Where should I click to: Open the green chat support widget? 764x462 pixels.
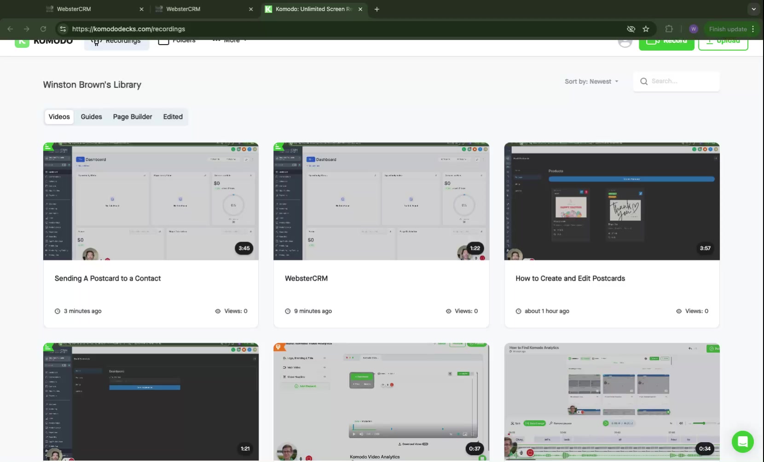(x=742, y=442)
